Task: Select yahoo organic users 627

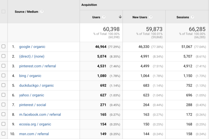Action: [x=103, y=95]
